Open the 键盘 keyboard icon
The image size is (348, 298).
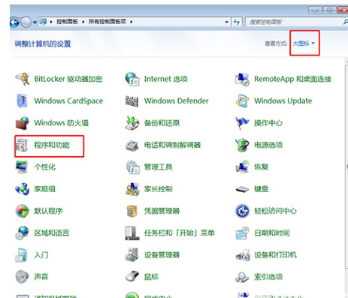[242, 189]
